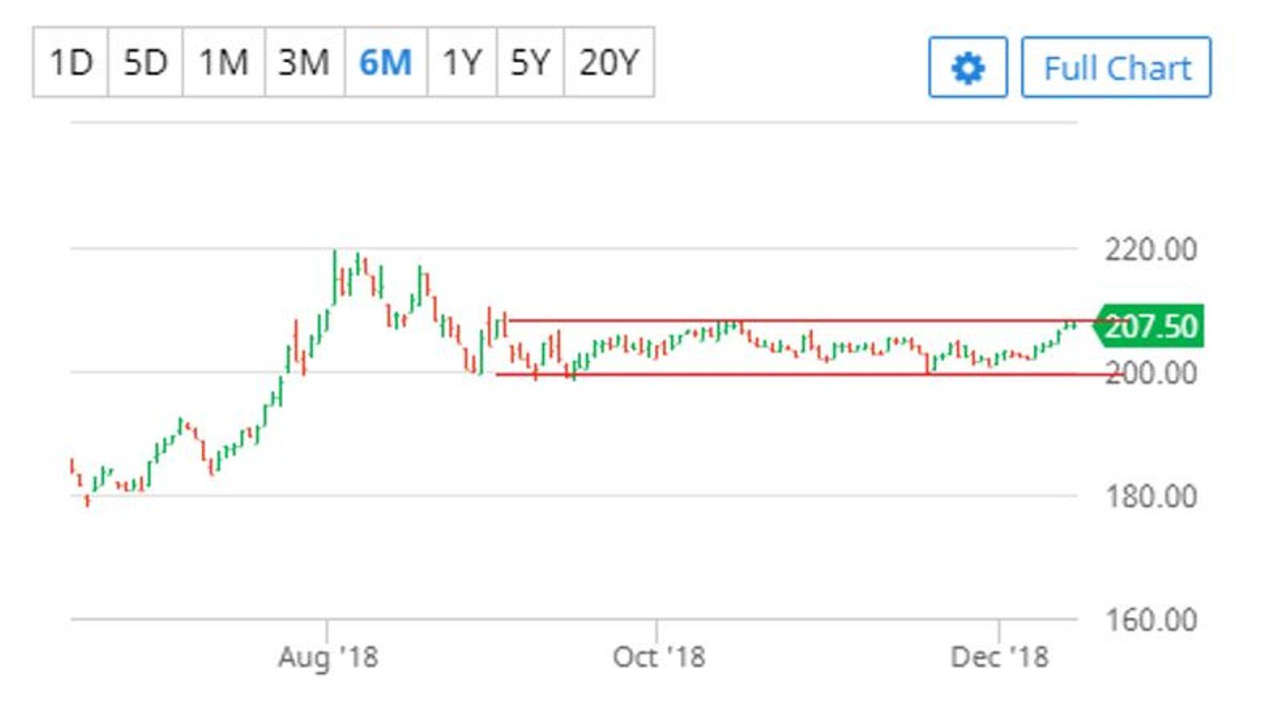Click the 180.00 axis label
The height and width of the screenshot is (721, 1274).
tap(1151, 497)
